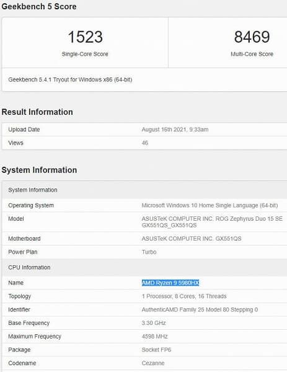The height and width of the screenshot is (372, 287).
Task: Click the Codename label
Action: [22, 363]
